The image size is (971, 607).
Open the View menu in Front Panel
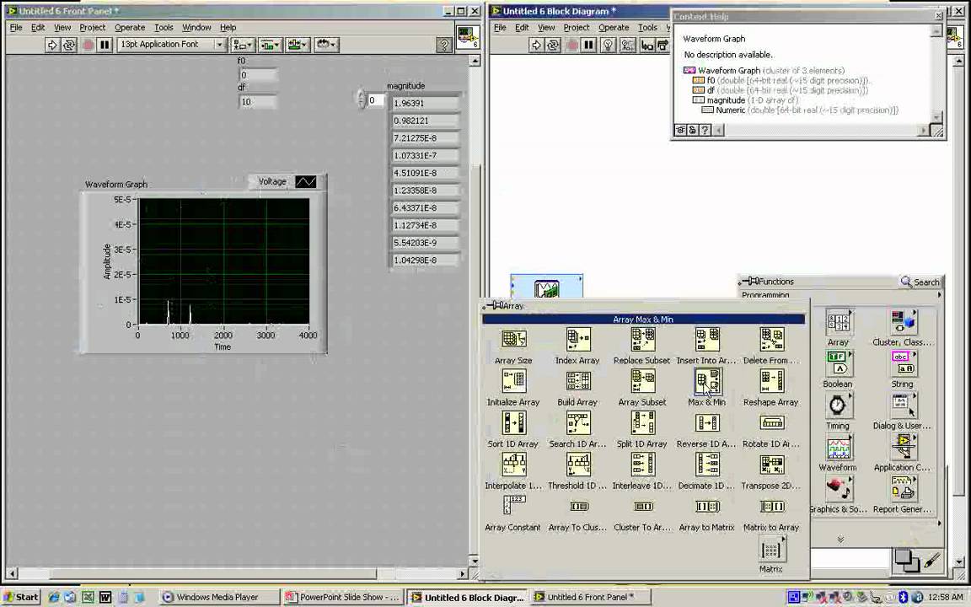coord(62,27)
